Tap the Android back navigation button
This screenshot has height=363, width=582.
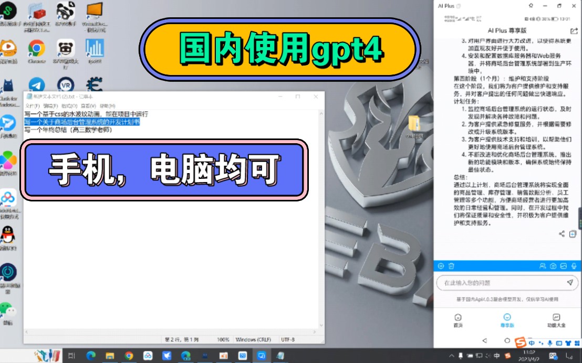484,340
